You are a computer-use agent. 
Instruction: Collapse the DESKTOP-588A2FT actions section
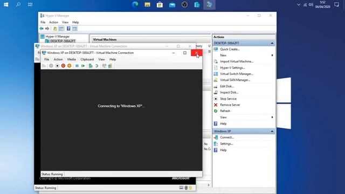coord(272,43)
